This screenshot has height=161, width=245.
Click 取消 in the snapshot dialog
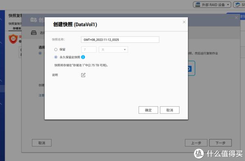click(170, 110)
